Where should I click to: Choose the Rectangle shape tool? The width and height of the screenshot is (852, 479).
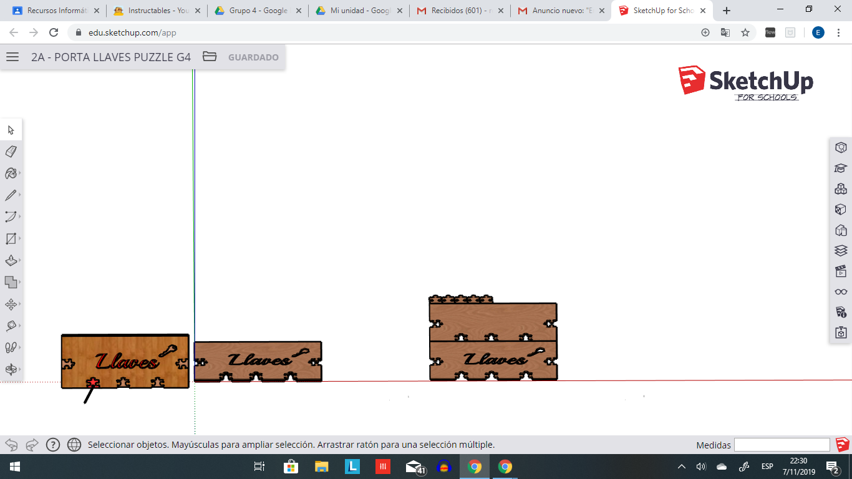coord(11,239)
